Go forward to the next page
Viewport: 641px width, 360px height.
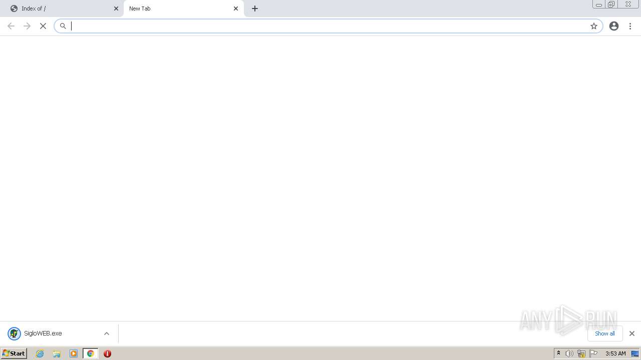click(x=27, y=26)
